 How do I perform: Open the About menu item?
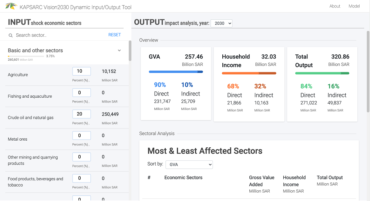pyautogui.click(x=335, y=6)
